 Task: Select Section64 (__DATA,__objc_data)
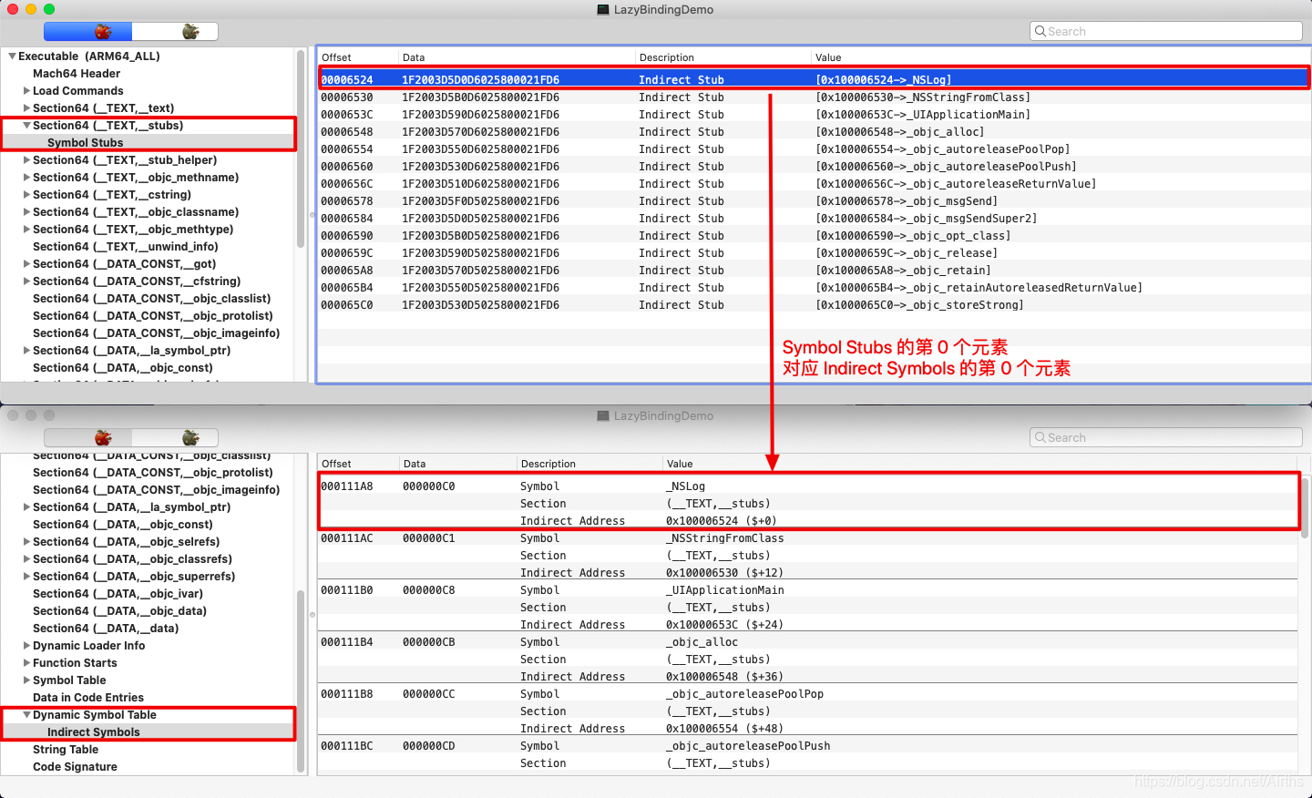click(120, 611)
